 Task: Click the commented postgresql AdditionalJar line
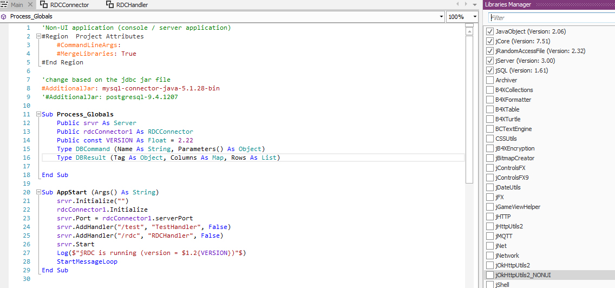tap(110, 97)
